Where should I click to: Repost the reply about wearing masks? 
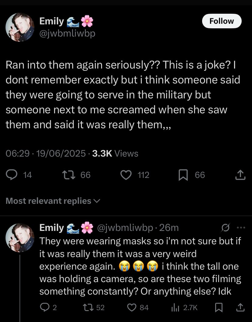coord(91,308)
